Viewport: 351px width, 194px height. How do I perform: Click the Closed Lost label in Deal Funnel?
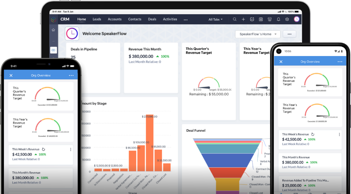point(256,193)
